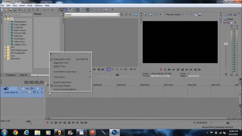Select Solid Color generator
This screenshot has width=242, height=136.
pyautogui.click(x=19, y=36)
